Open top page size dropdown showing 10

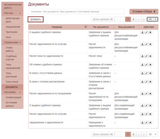point(153,19)
